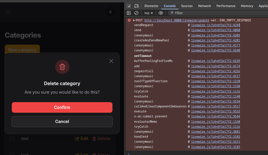Open livewire.js:4294 sendRequest source link

click(x=215, y=25)
